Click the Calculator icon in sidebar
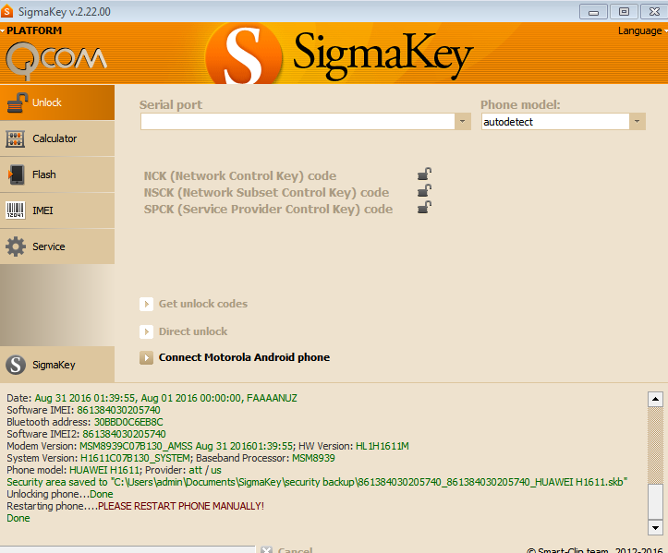This screenshot has width=668, height=553. click(16, 138)
